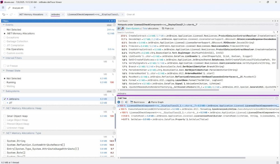The height and width of the screenshot is (164, 280).
Task: Open the hamburger main menu
Action: pyautogui.click(x=3, y=8)
